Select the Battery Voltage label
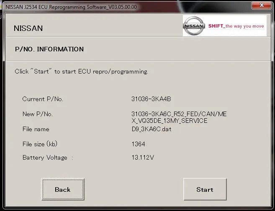The height and width of the screenshot is (211, 275). (x=45, y=158)
